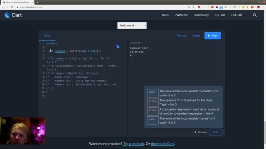Click the Format button
The image size is (266, 149).
point(181,36)
